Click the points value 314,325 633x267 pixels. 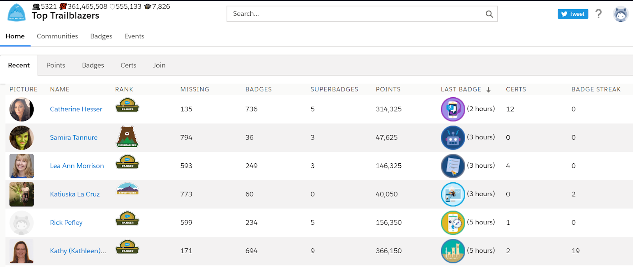point(389,109)
